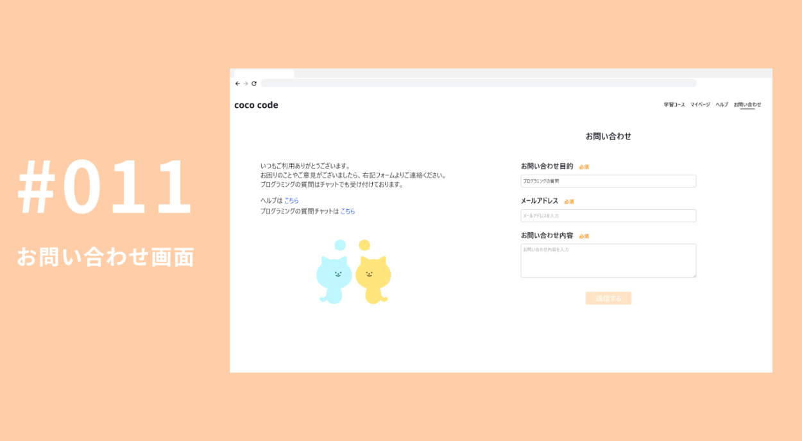Click the 送信する submit button
This screenshot has height=441, width=802.
click(x=608, y=298)
